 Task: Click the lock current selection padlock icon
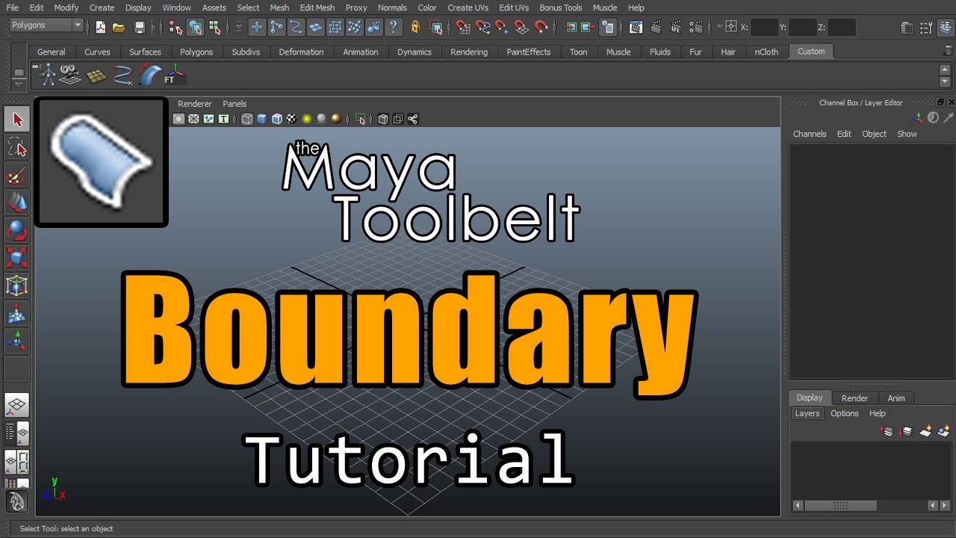click(416, 28)
